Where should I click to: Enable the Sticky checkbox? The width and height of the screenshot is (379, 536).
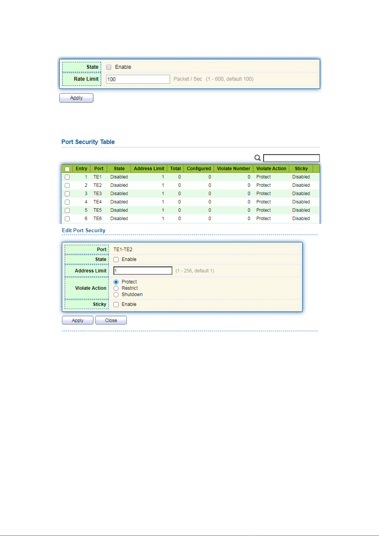116,304
